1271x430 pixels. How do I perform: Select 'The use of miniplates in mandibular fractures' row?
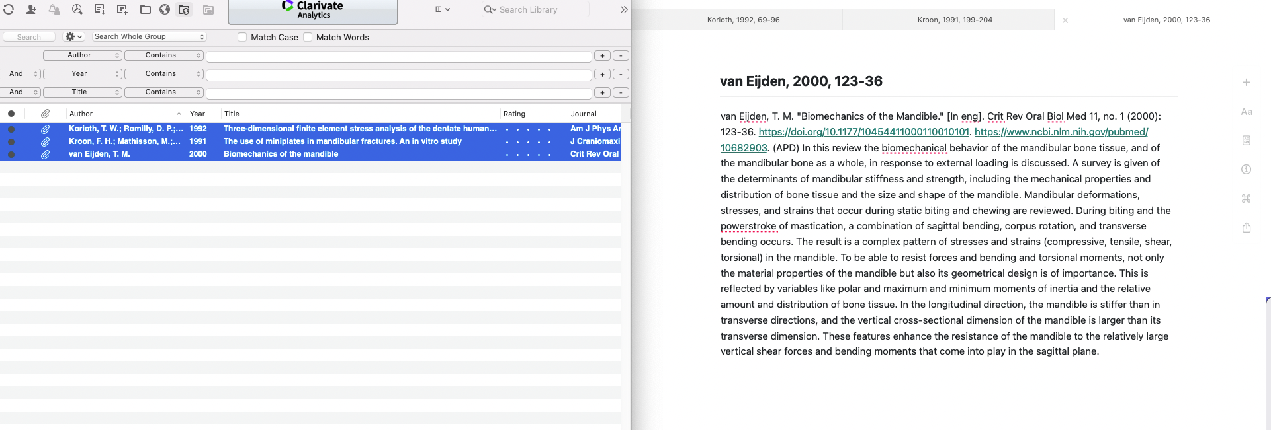[310, 141]
